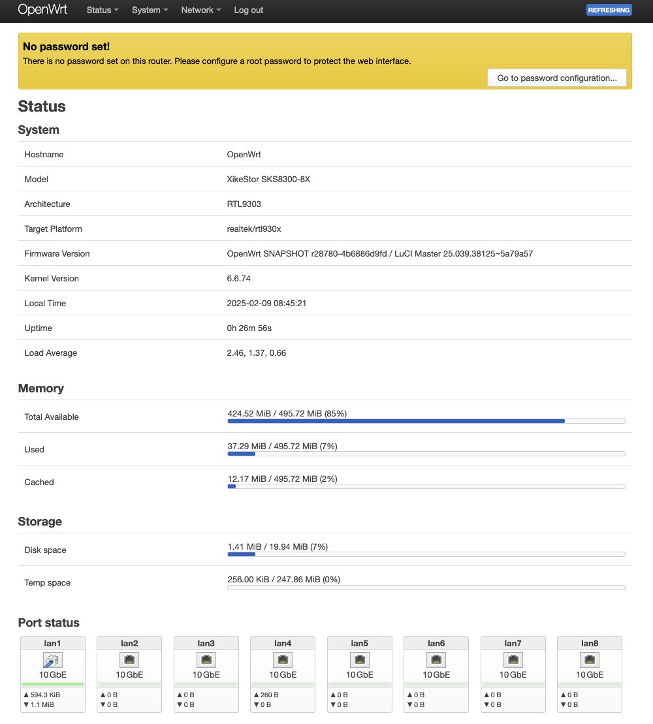
Task: Select the model value XikeStor SKS8300-8X
Action: coord(268,179)
